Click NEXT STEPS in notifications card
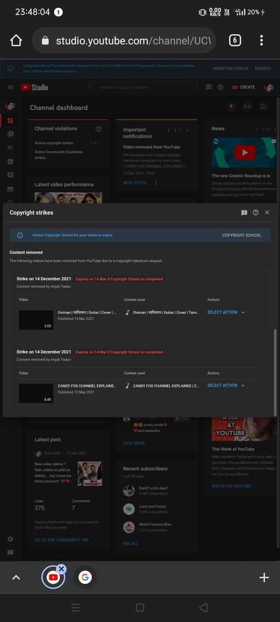Image resolution: width=280 pixels, height=622 pixels. click(x=135, y=183)
